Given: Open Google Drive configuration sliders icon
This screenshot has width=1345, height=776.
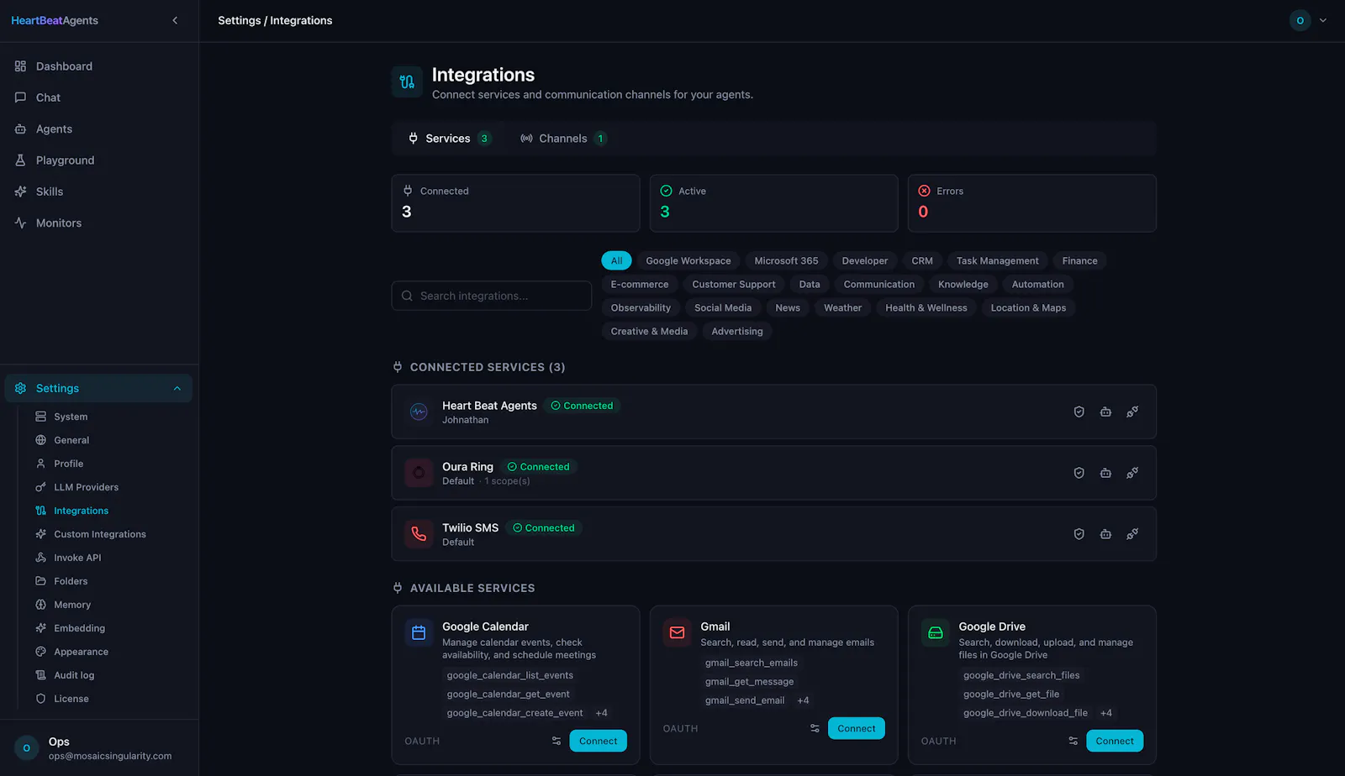Looking at the screenshot, I should [1073, 741].
